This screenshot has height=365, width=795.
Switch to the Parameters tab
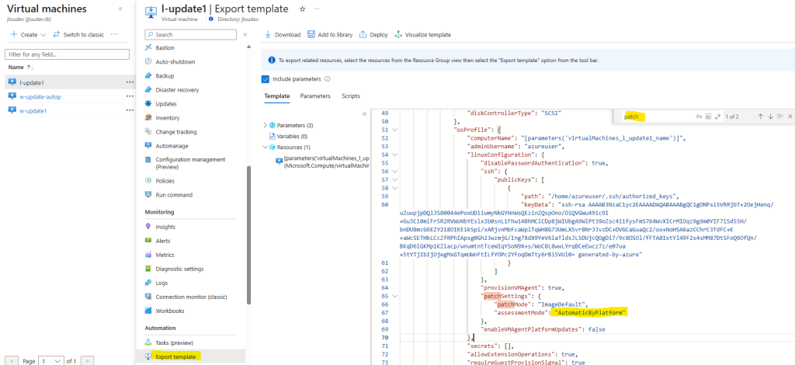315,96
